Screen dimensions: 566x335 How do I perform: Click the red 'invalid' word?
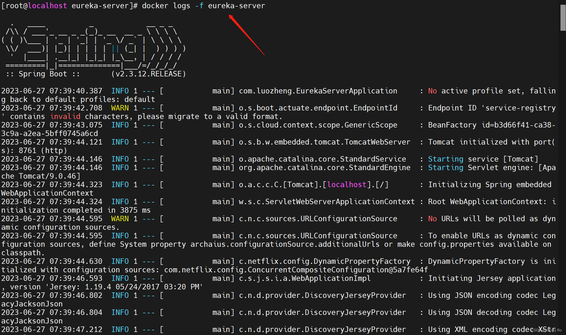(x=65, y=117)
